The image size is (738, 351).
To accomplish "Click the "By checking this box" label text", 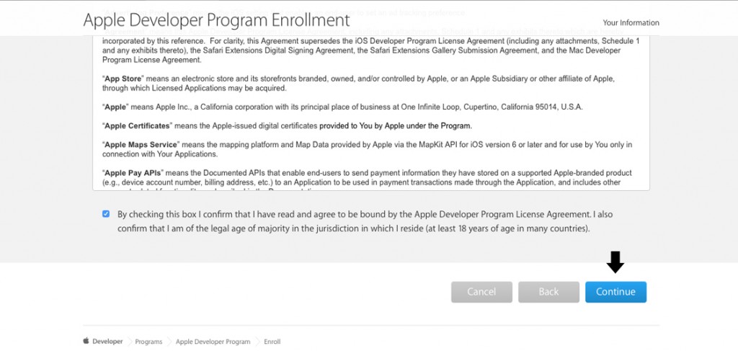I will [365, 221].
